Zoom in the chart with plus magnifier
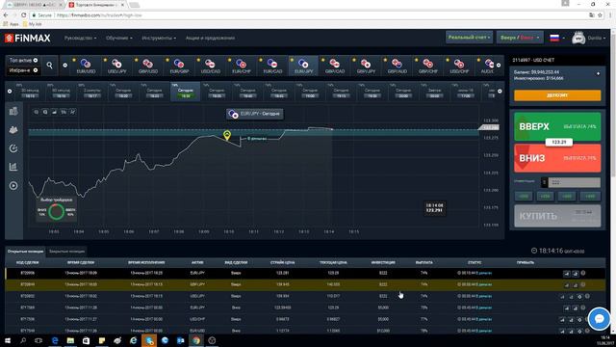Image resolution: width=616 pixels, height=347 pixels. click(x=45, y=112)
